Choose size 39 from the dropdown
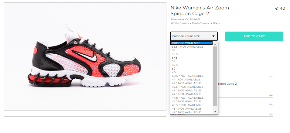290x133 pixels. pyautogui.click(x=192, y=69)
